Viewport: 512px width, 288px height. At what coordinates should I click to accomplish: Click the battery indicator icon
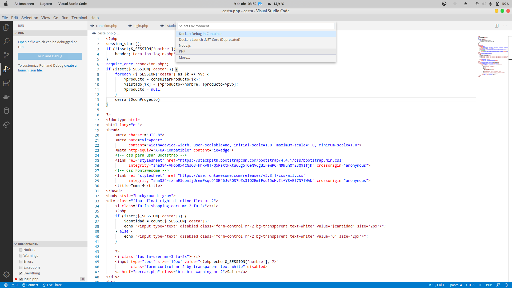(x=498, y=4)
